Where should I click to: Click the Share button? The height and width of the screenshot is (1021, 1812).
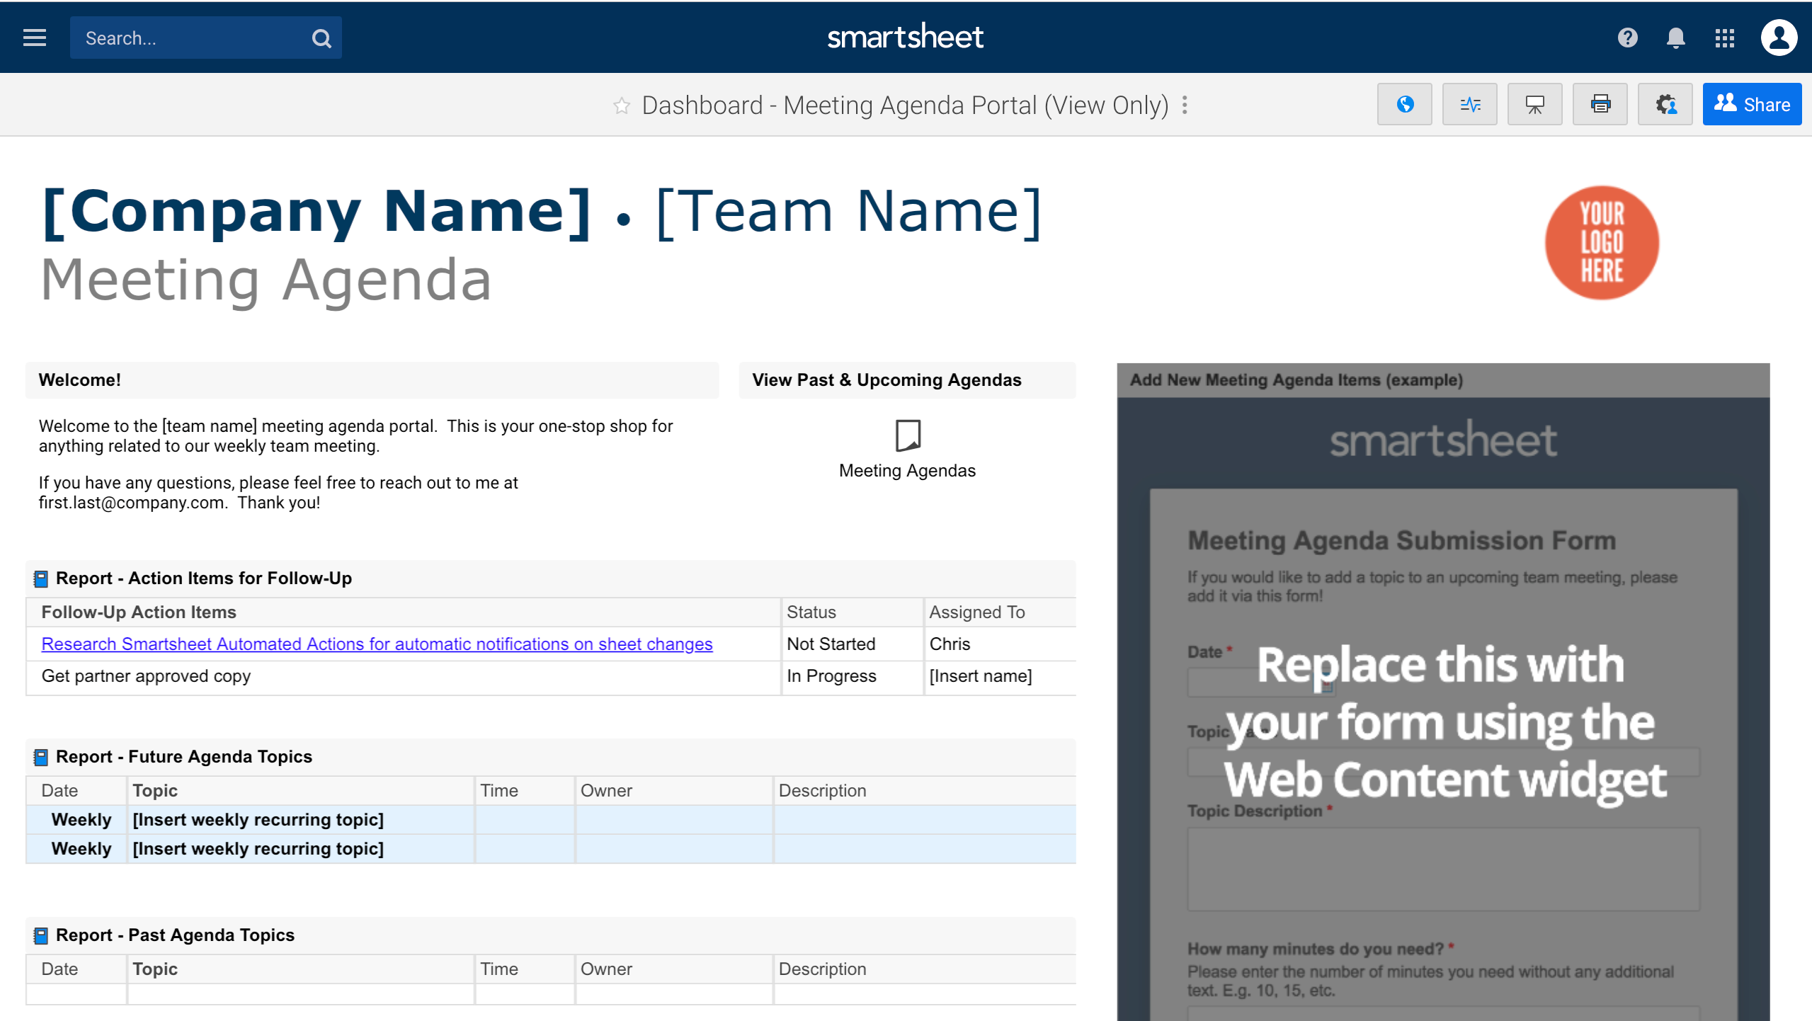1752,105
